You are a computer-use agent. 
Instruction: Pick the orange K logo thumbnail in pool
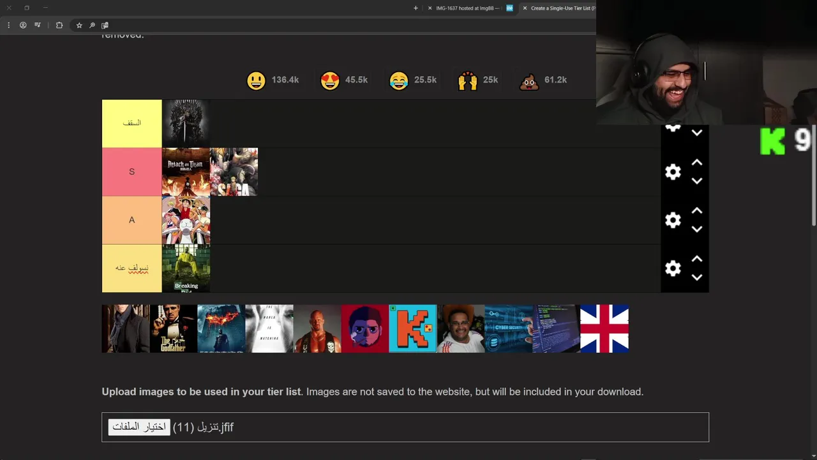[413, 328]
